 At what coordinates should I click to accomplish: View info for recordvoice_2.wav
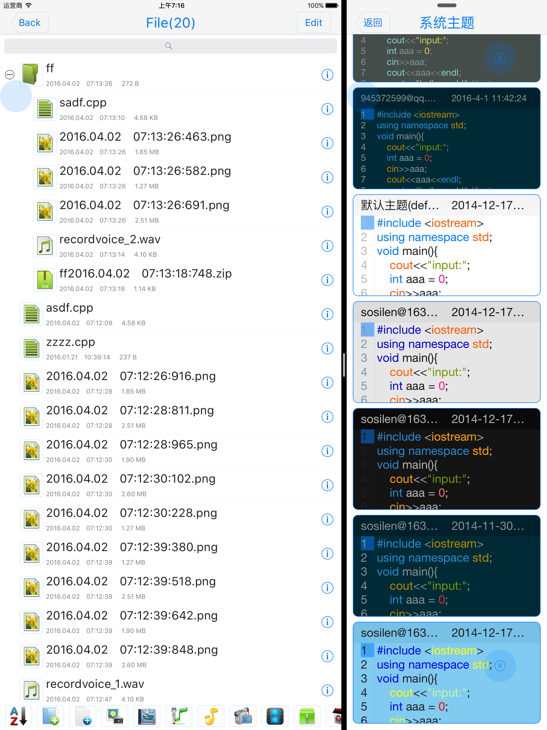coord(327,246)
